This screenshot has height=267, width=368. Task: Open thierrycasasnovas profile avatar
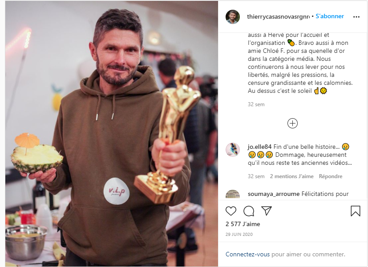[233, 17]
